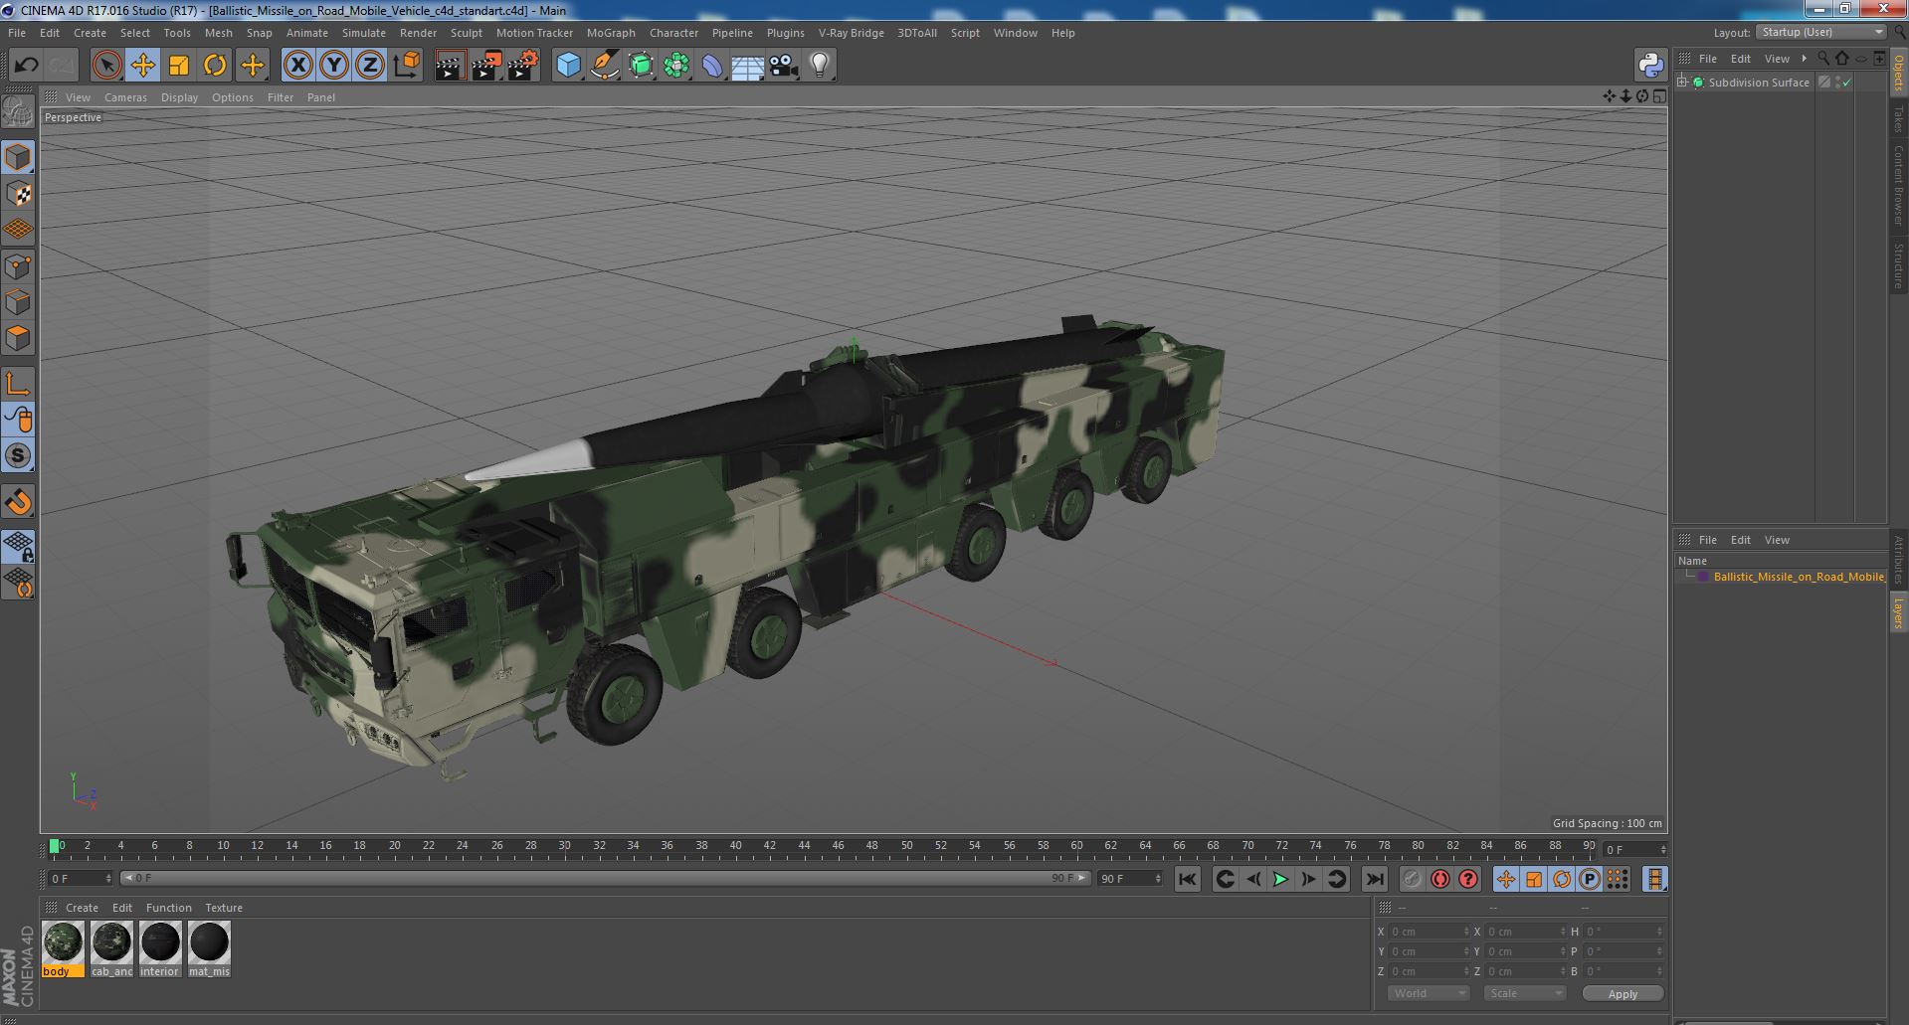
Task: Toggle autokeying record button
Action: click(1439, 879)
